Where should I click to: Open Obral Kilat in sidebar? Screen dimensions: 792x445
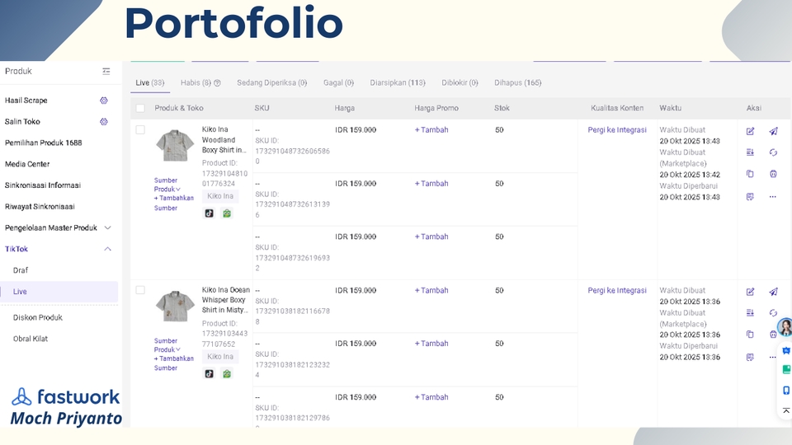coord(31,339)
